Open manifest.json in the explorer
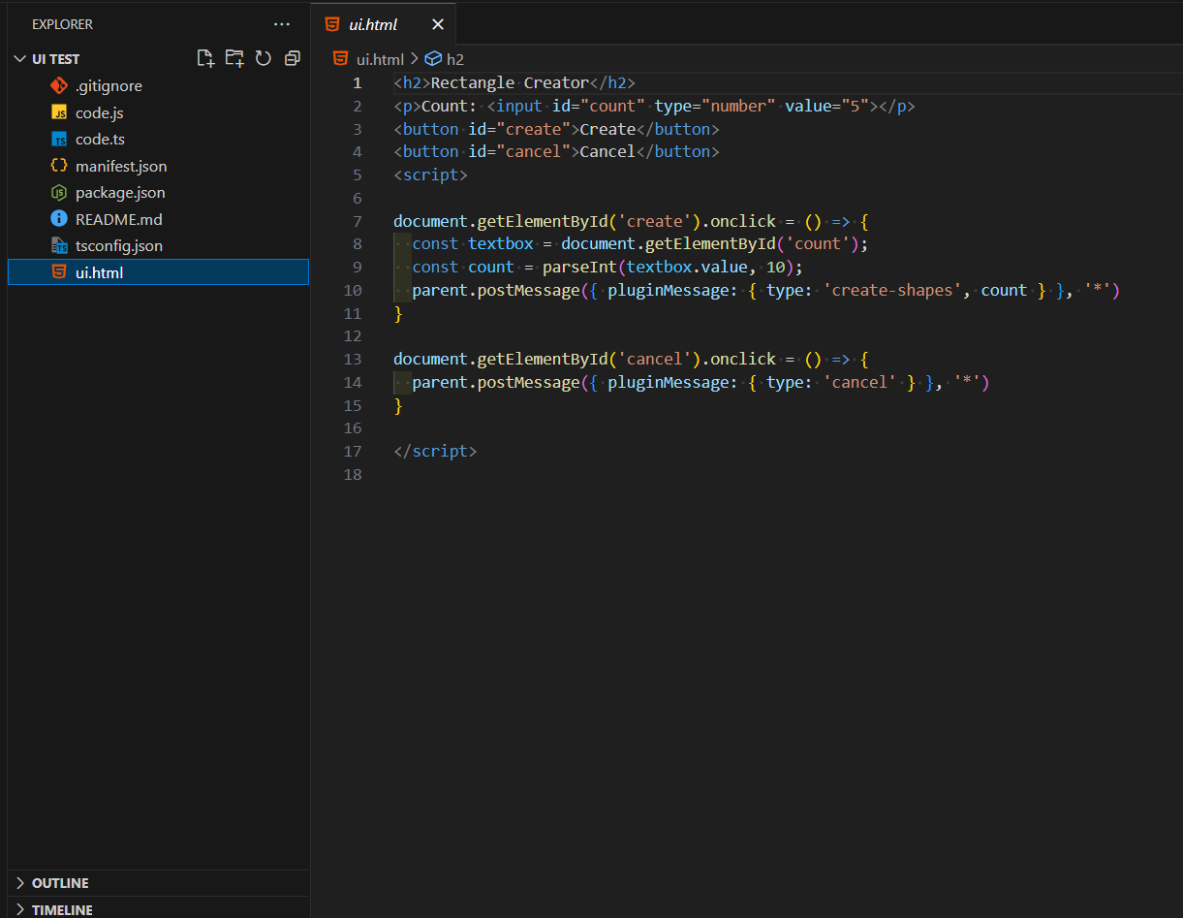This screenshot has height=918, width=1183. click(x=121, y=166)
